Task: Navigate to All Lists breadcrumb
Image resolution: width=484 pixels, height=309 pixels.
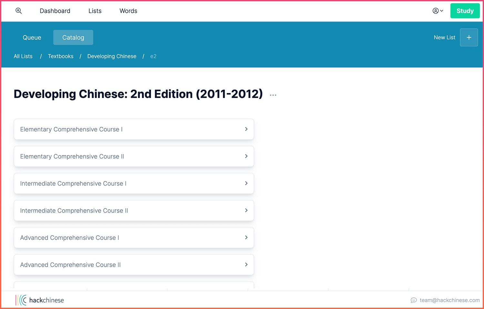Action: click(23, 56)
